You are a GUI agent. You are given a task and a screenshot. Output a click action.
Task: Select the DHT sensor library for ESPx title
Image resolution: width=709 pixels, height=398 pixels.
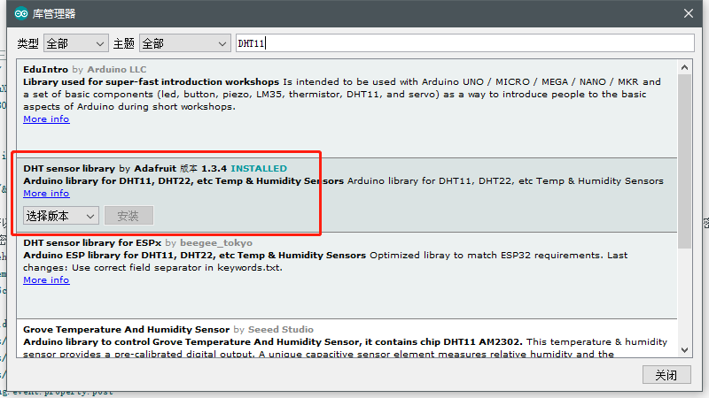point(92,242)
